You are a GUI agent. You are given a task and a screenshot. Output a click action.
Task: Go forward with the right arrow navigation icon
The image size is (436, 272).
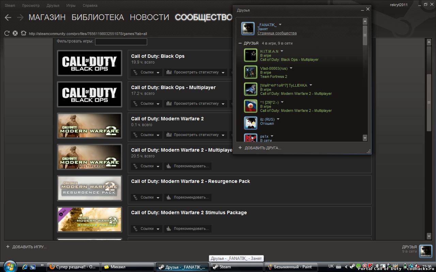[x=20, y=17]
